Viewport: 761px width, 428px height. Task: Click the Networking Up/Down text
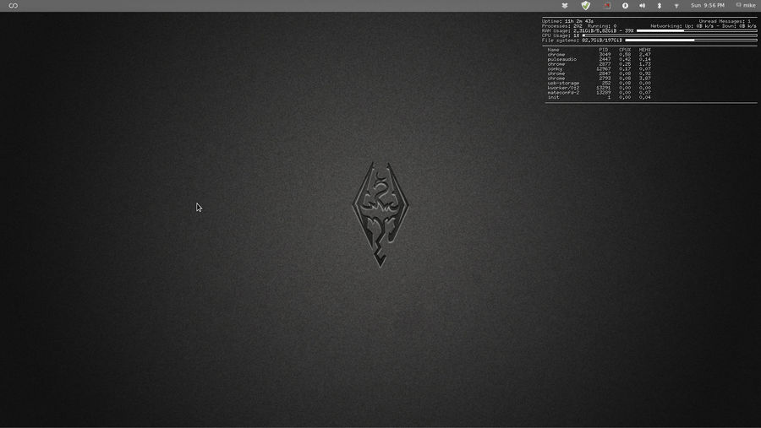coord(704,26)
